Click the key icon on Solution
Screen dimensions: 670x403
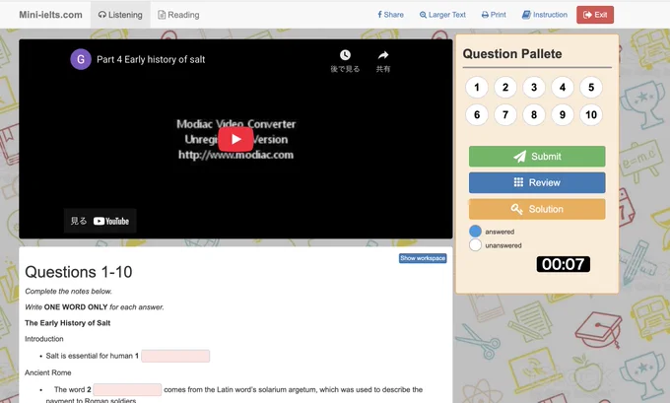click(x=516, y=209)
